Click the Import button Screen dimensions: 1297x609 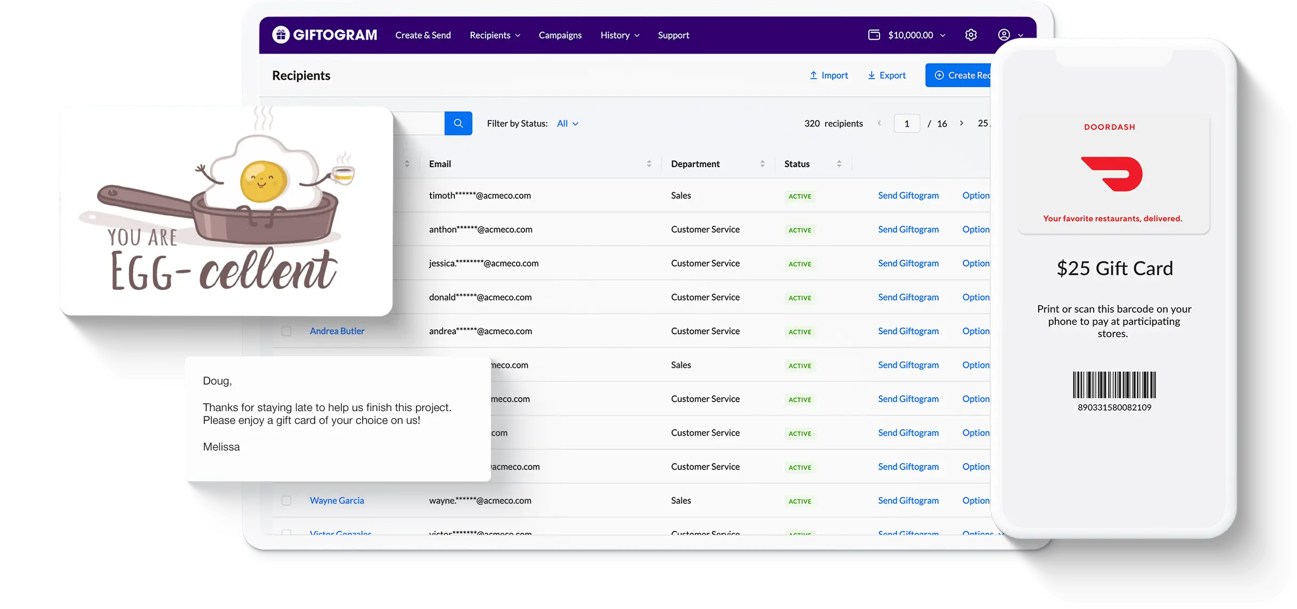pos(828,76)
